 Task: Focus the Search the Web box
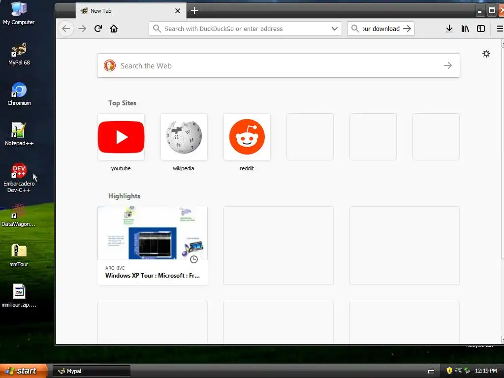point(279,65)
